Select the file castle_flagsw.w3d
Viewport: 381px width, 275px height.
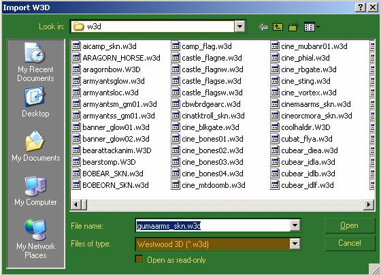click(207, 93)
